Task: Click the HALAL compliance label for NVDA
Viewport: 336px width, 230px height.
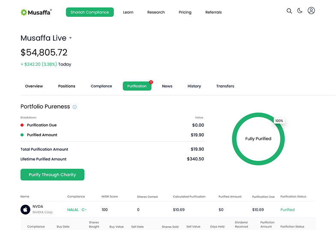Action: (x=73, y=209)
